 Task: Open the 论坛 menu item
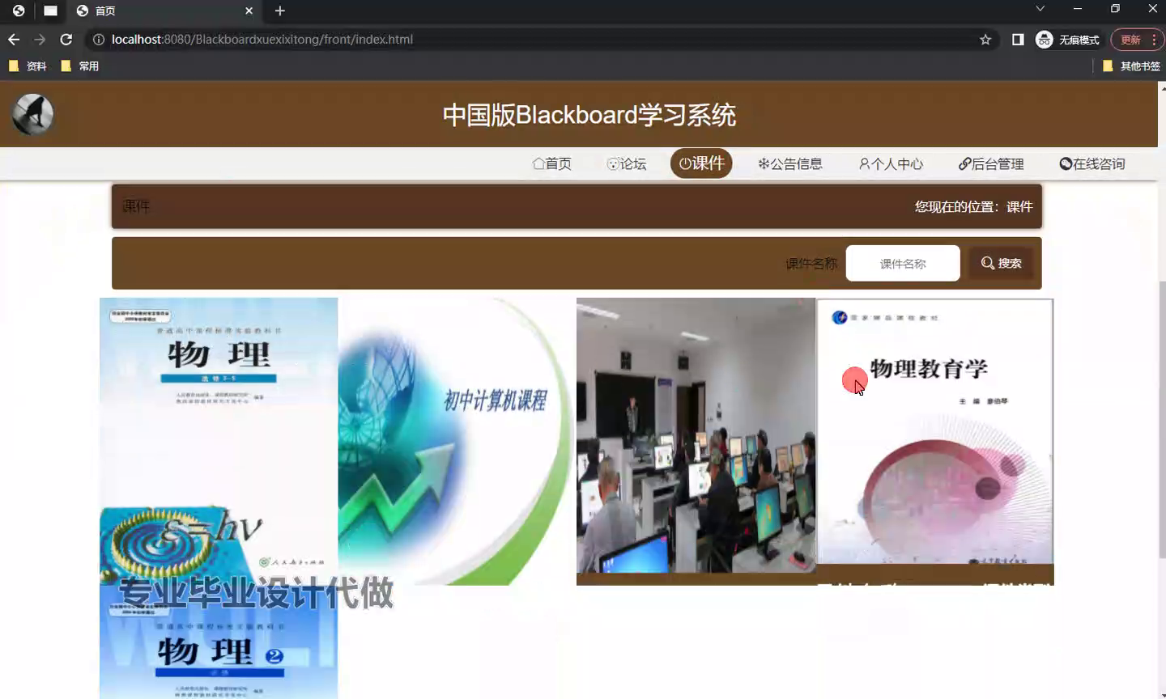[x=627, y=163]
